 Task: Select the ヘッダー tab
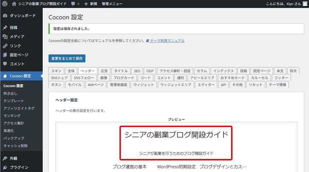coord(88,71)
